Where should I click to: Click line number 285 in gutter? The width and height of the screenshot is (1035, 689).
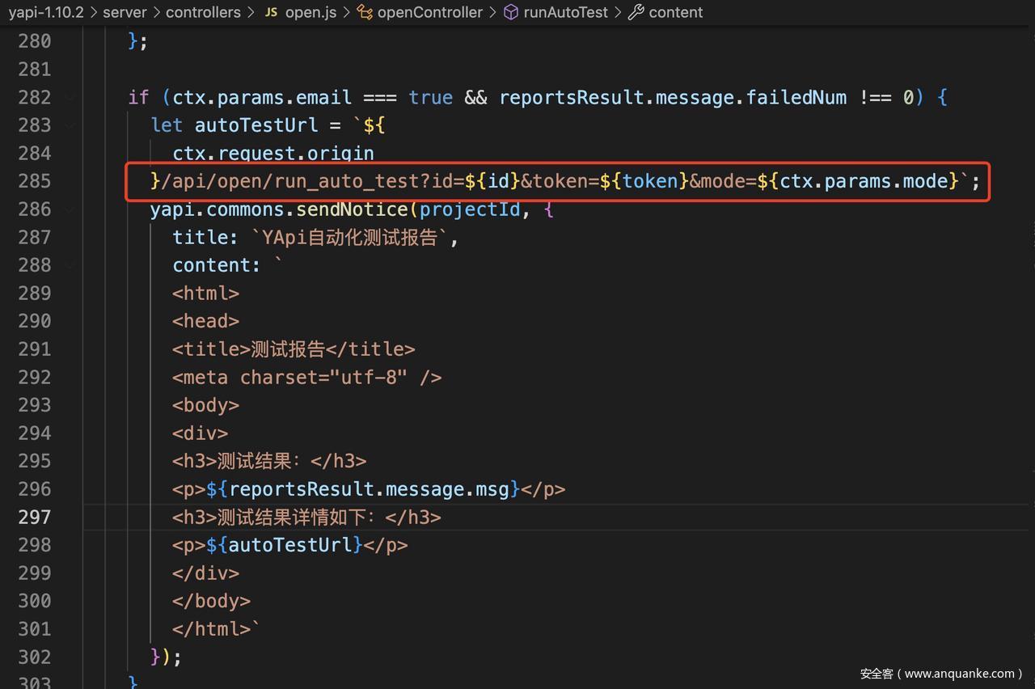[x=35, y=181]
